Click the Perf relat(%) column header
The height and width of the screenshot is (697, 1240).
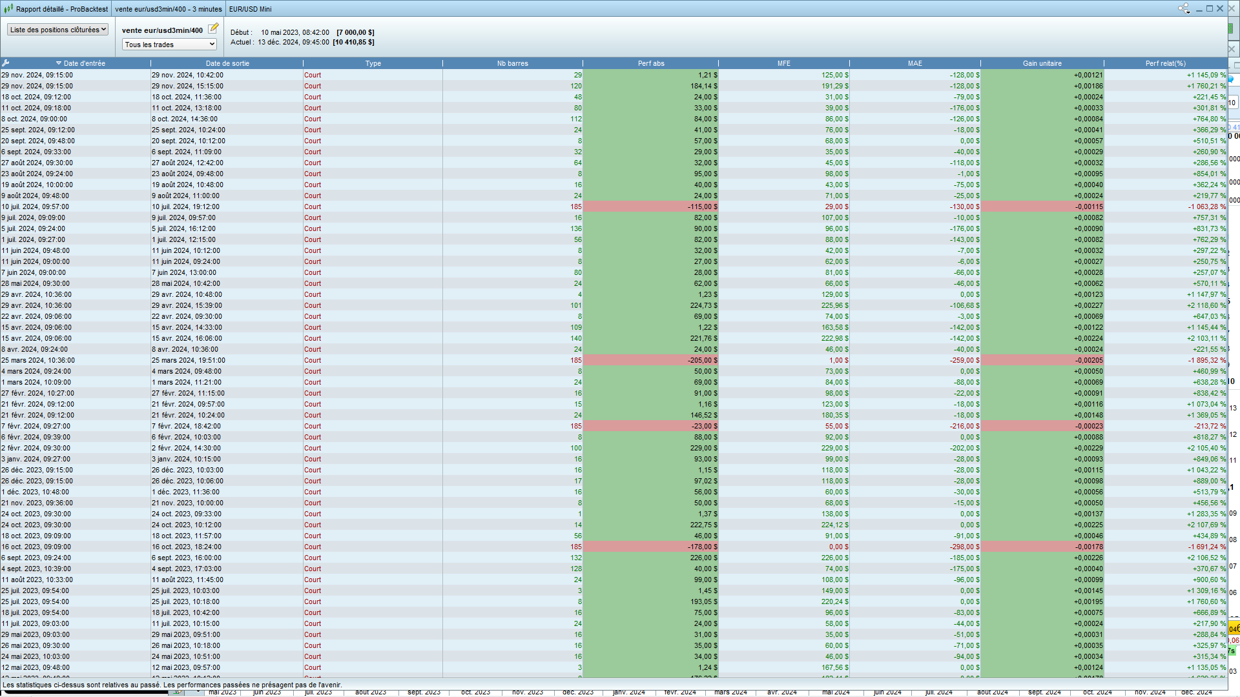[1165, 63]
